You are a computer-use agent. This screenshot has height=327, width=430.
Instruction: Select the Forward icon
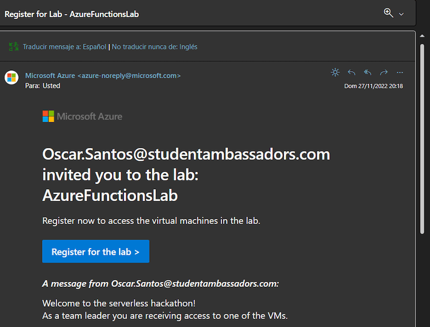(x=383, y=72)
